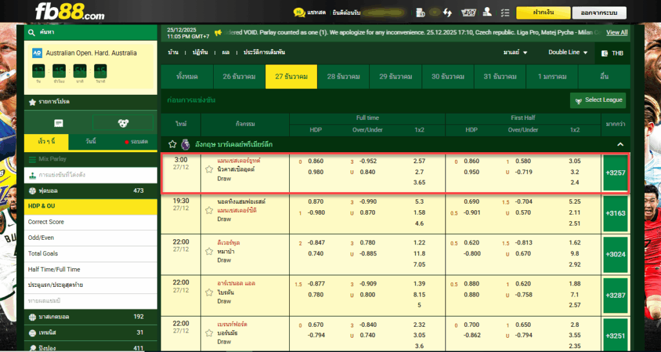Open the THB currency selector

tap(612, 53)
